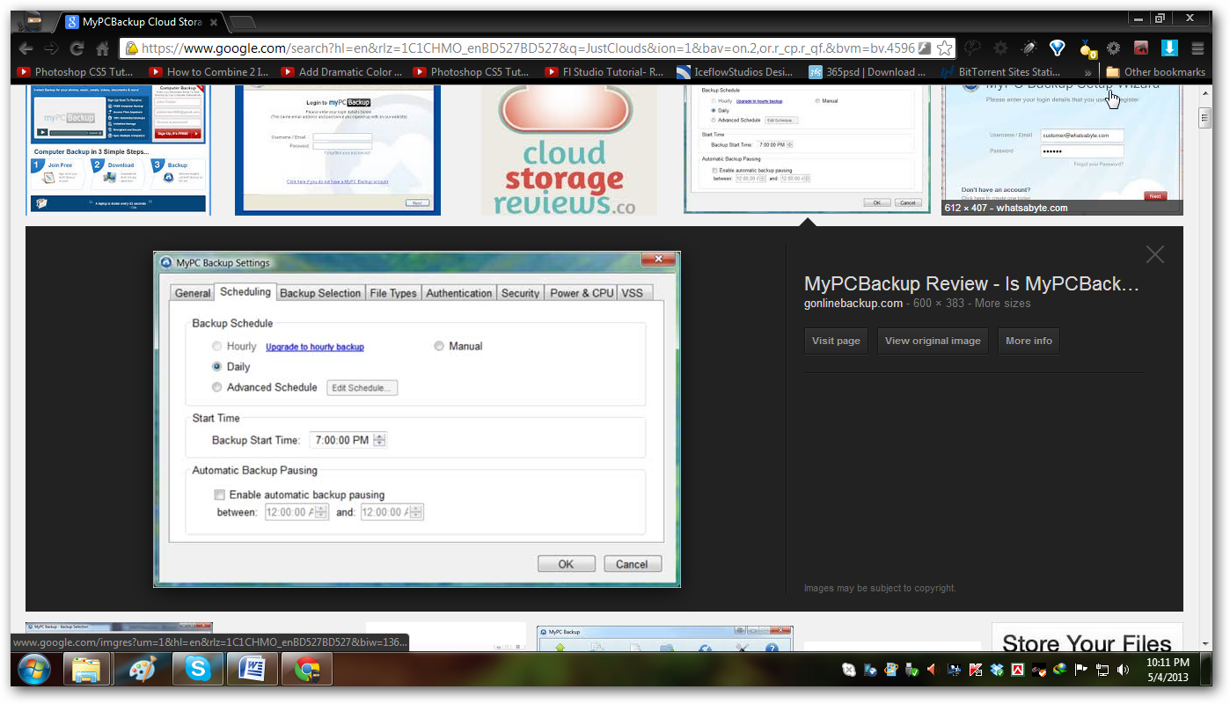Select the 'Store Your Files' thumbnail
The height and width of the screenshot is (704, 1230).
pyautogui.click(x=1087, y=638)
